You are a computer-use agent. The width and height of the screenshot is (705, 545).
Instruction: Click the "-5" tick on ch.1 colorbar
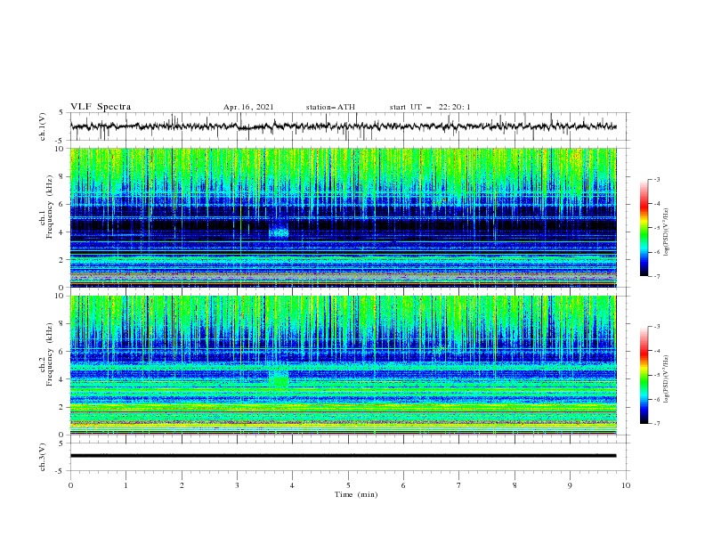[656, 228]
